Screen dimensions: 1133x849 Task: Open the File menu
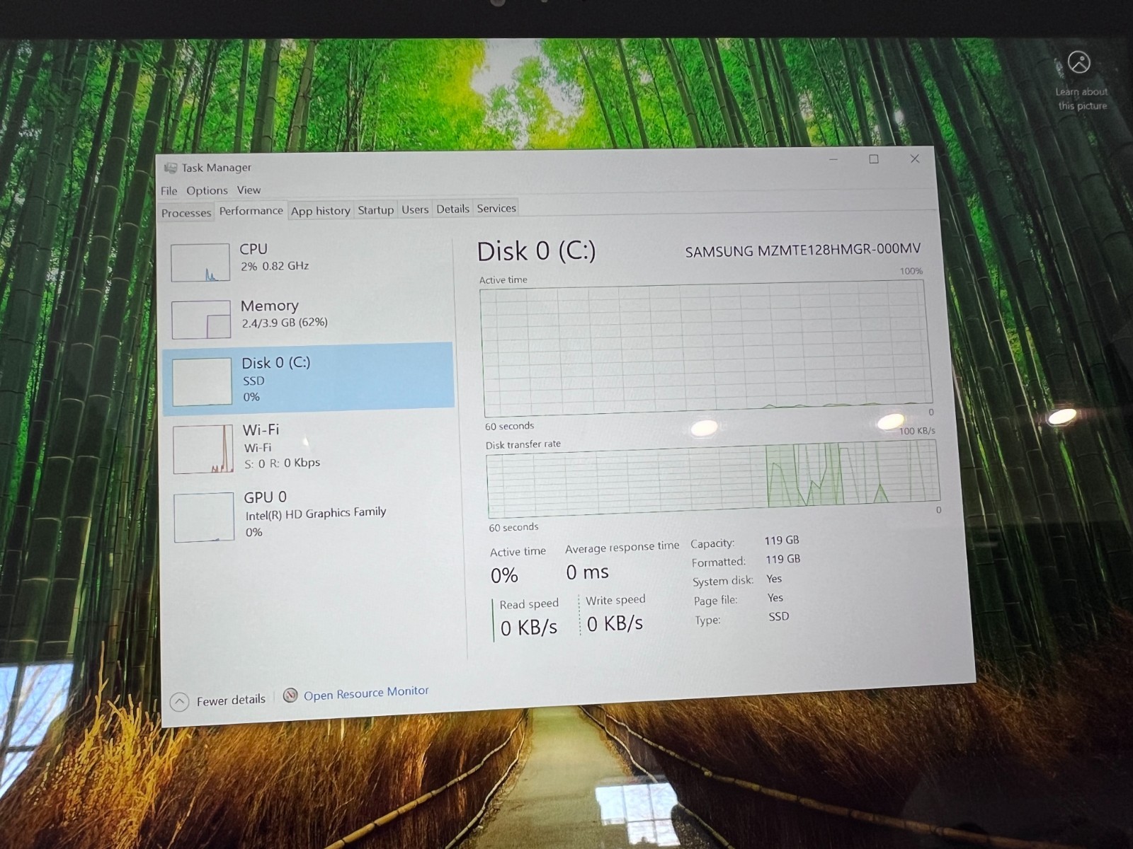point(169,191)
